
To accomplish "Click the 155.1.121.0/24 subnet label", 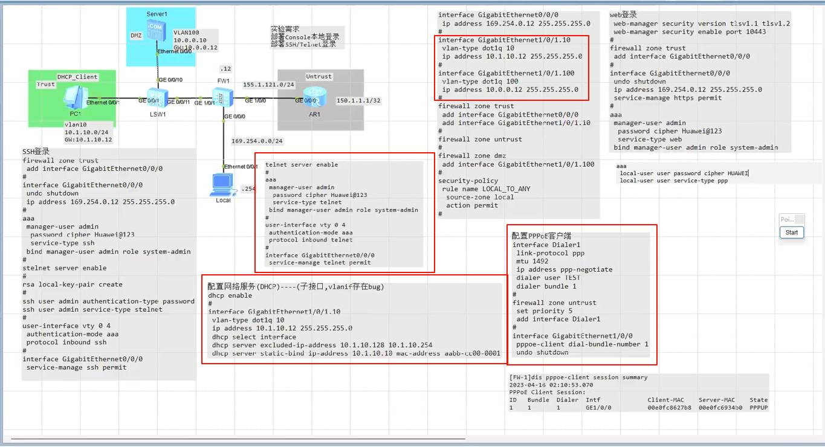I will pyautogui.click(x=268, y=85).
